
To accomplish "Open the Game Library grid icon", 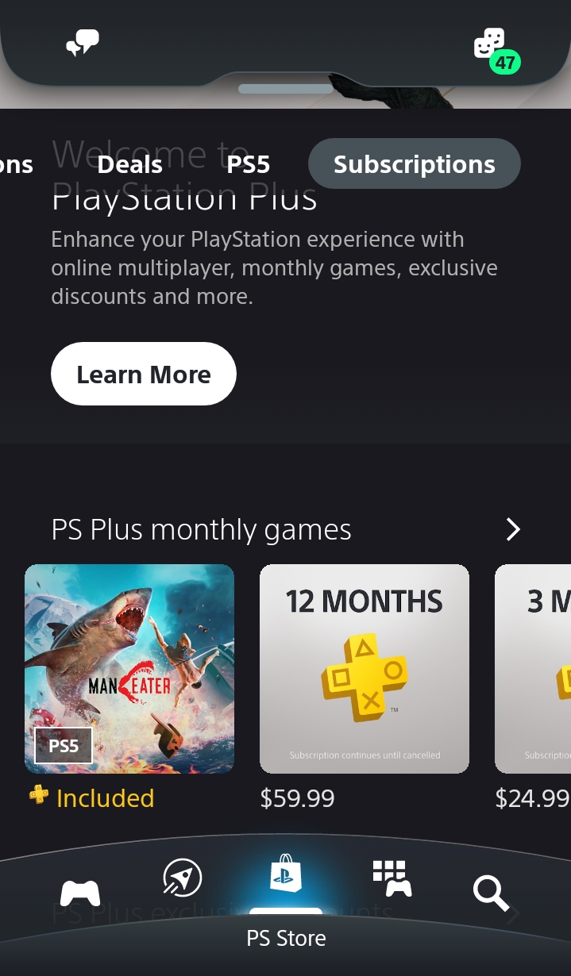I will click(x=392, y=878).
